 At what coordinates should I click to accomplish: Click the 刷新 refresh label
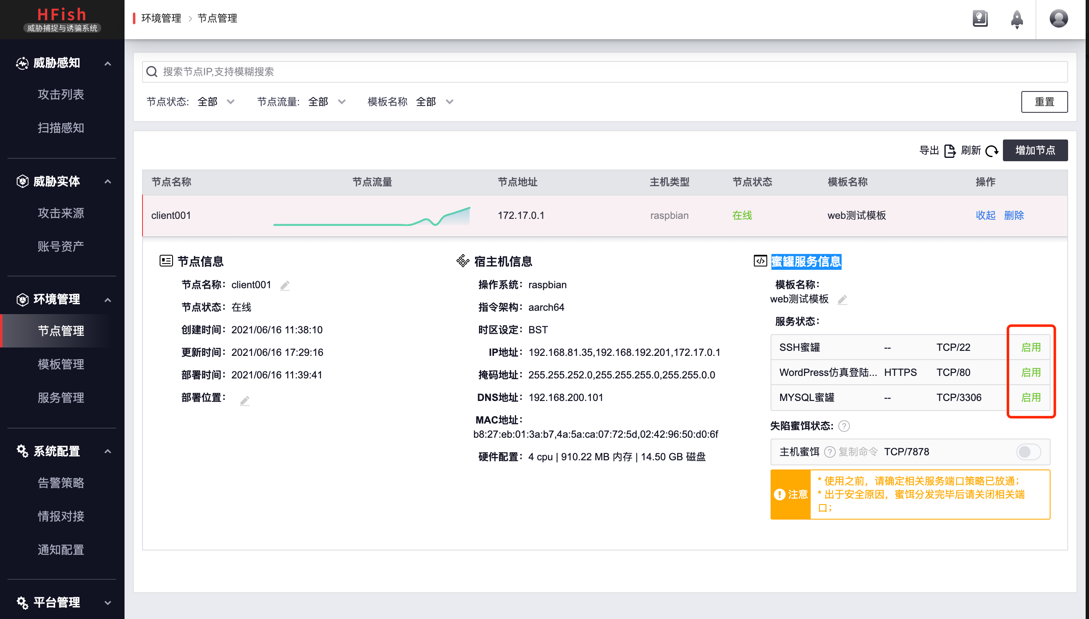[x=971, y=150]
